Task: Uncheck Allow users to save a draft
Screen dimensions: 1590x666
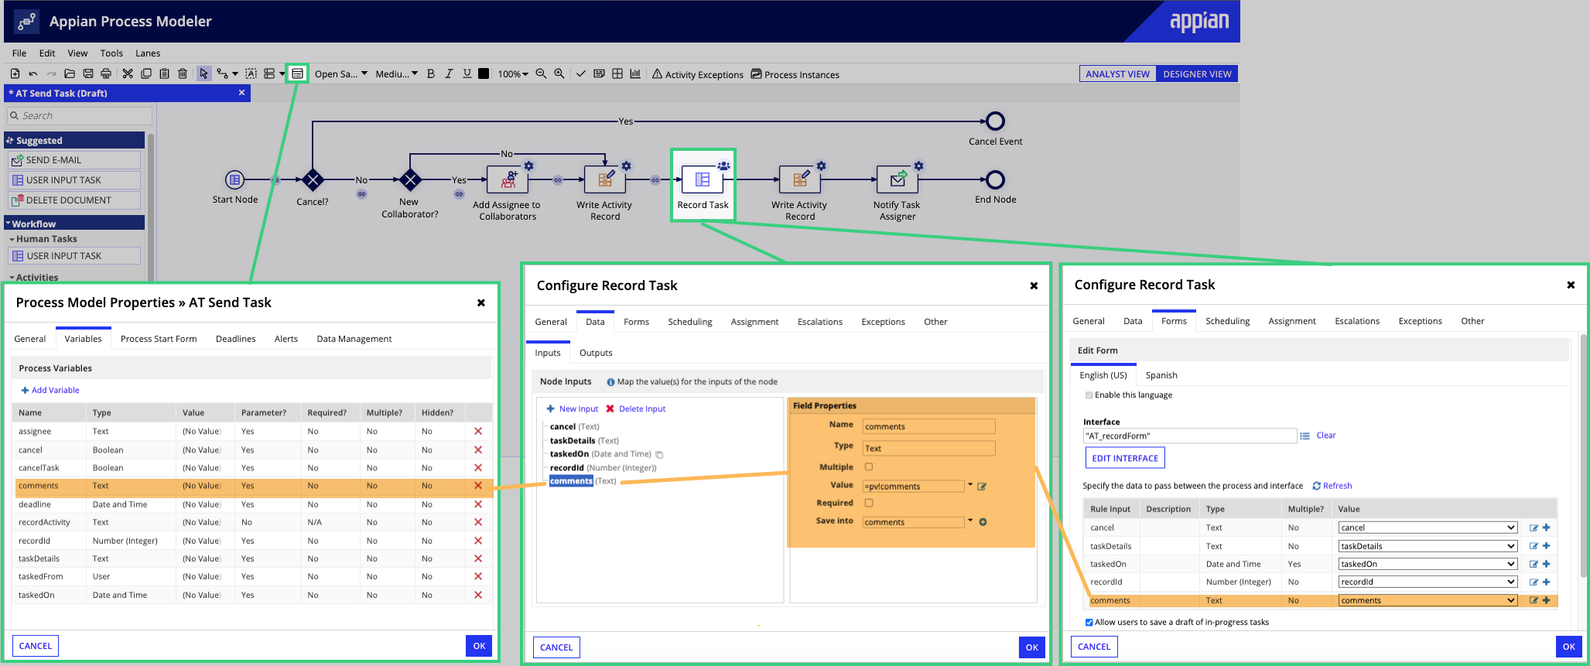Action: (1089, 622)
